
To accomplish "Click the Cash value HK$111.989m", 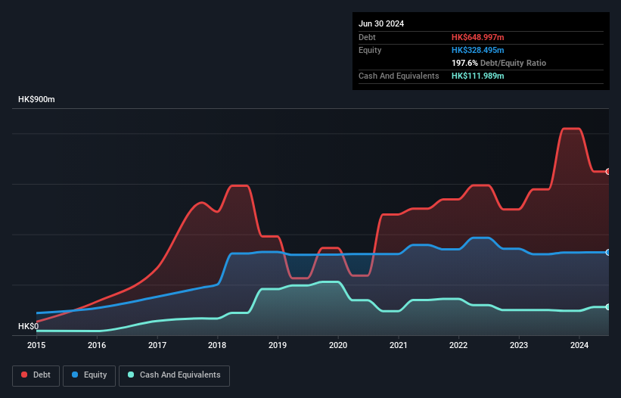I will click(477, 76).
